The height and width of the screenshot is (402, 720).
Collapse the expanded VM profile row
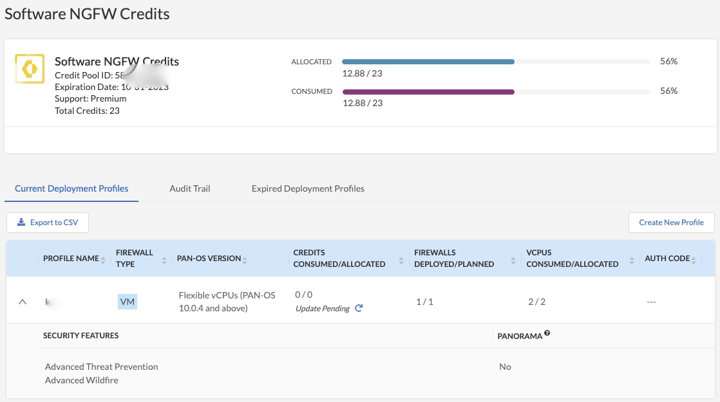(23, 302)
